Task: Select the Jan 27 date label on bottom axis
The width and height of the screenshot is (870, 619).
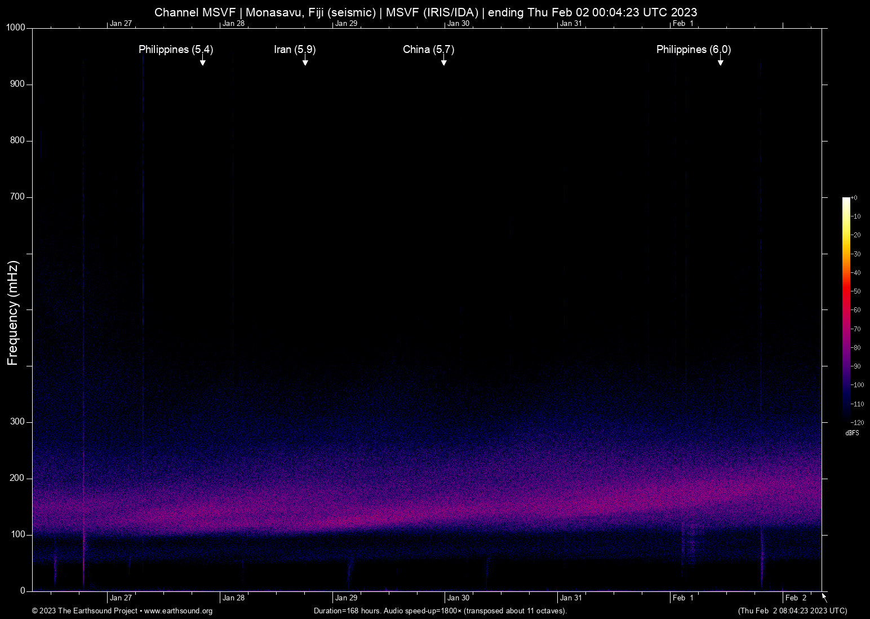Action: [121, 598]
